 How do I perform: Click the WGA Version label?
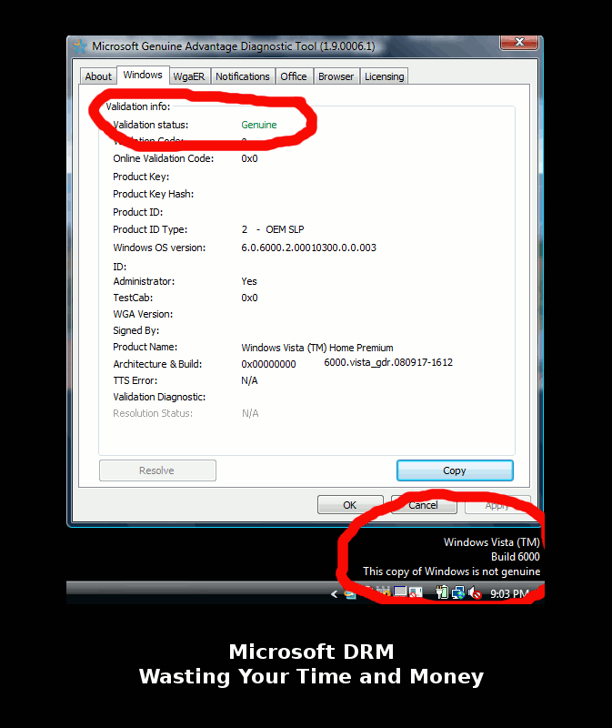click(x=143, y=314)
